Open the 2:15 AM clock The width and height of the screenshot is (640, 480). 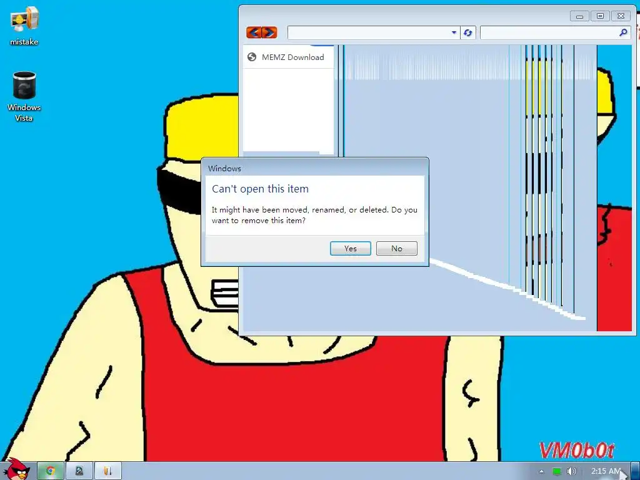pos(606,471)
